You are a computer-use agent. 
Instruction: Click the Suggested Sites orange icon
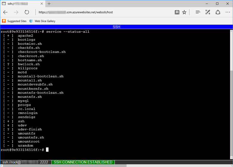[4, 21]
